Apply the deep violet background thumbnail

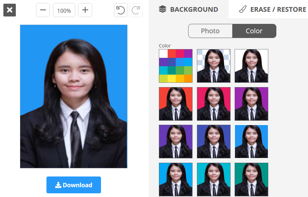176,142
